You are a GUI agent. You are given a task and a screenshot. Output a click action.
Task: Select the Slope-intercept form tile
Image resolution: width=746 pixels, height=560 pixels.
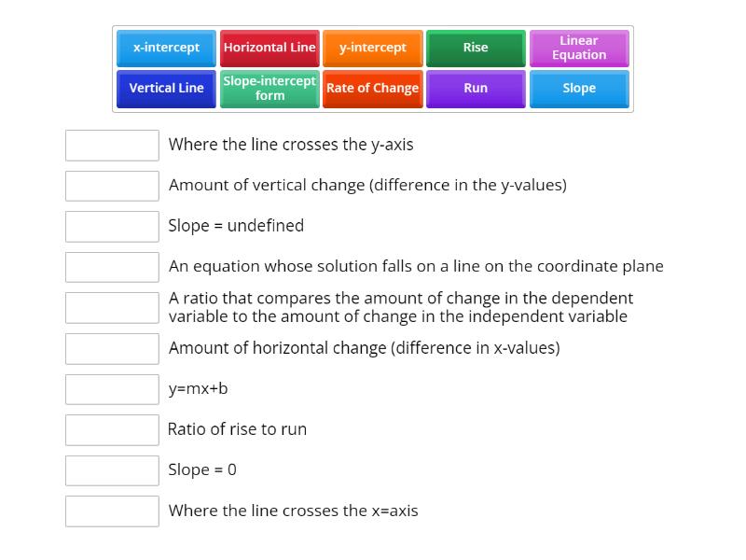tap(269, 89)
